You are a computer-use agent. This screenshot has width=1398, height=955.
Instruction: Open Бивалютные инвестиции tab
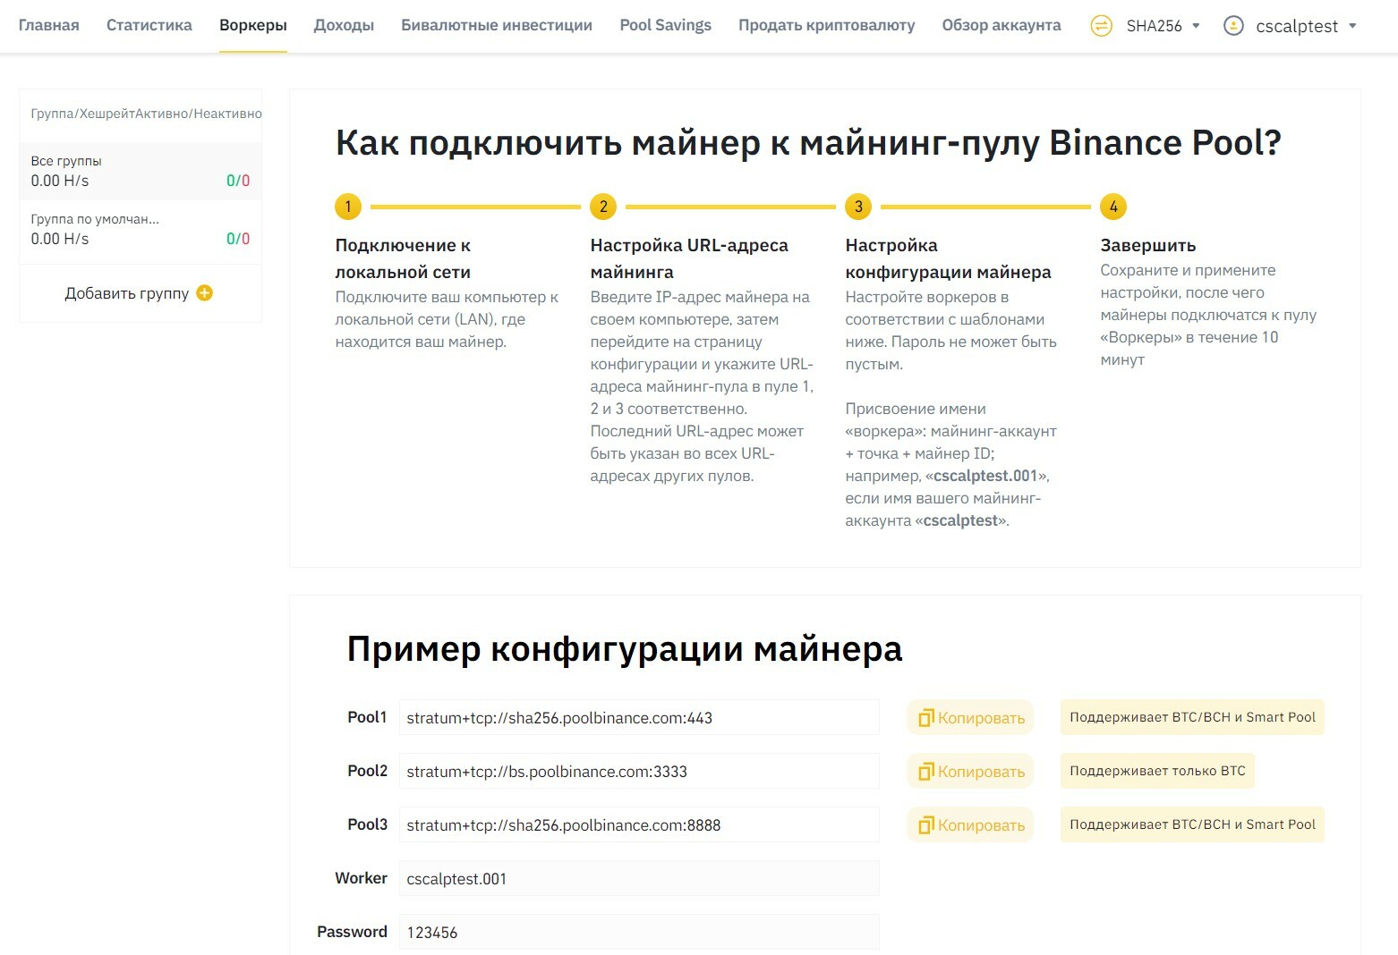click(497, 26)
